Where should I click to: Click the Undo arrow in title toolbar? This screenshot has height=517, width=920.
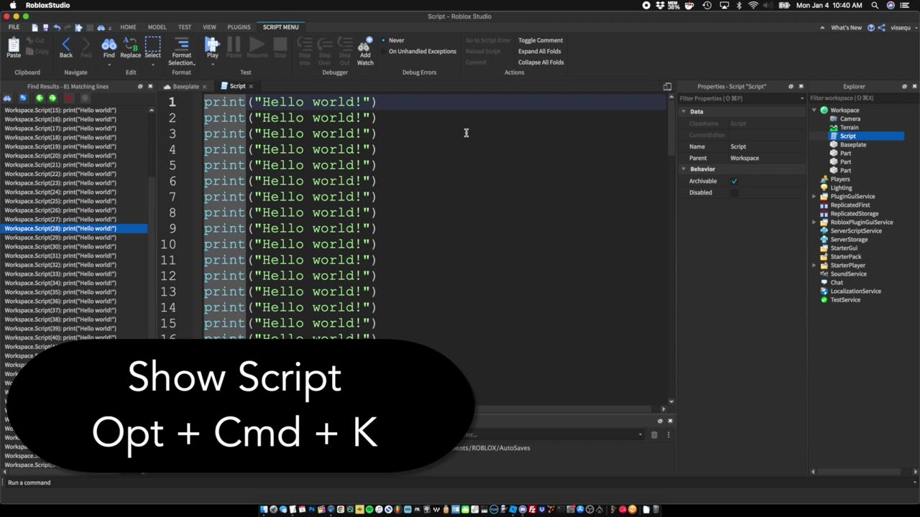(x=57, y=27)
